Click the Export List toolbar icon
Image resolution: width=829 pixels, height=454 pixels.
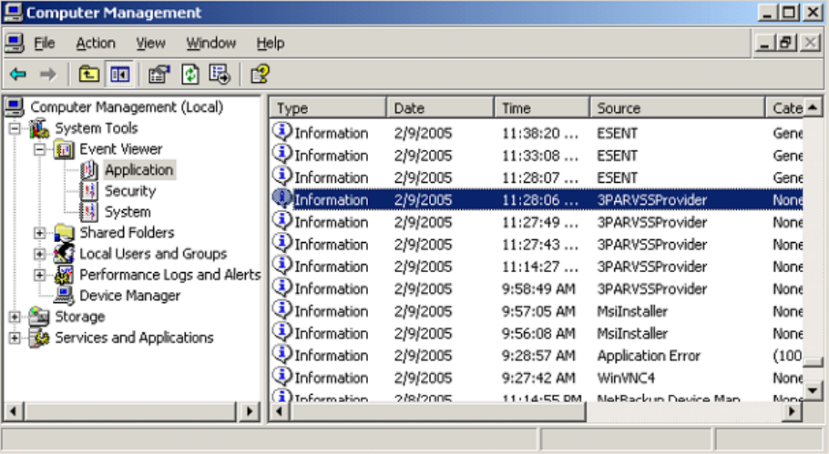click(219, 74)
